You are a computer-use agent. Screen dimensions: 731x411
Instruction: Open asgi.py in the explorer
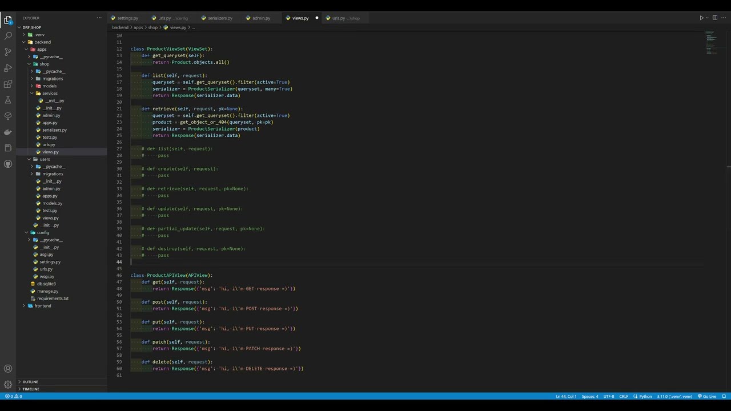[46, 255]
